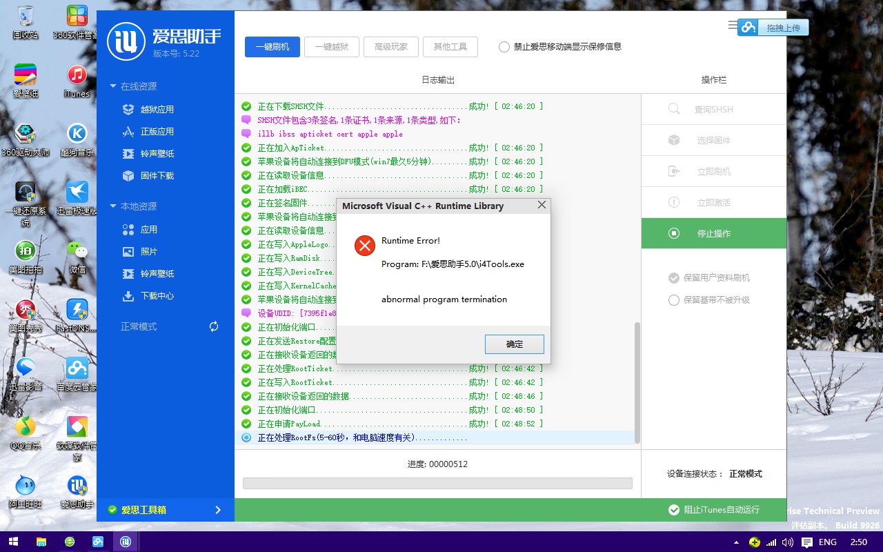Select the 其他工具 tab
This screenshot has height=552, width=883.
pos(450,47)
